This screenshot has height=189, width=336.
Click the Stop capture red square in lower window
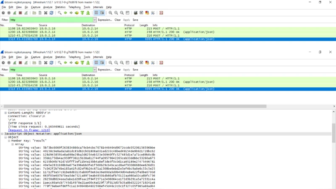[x=20, y=63]
